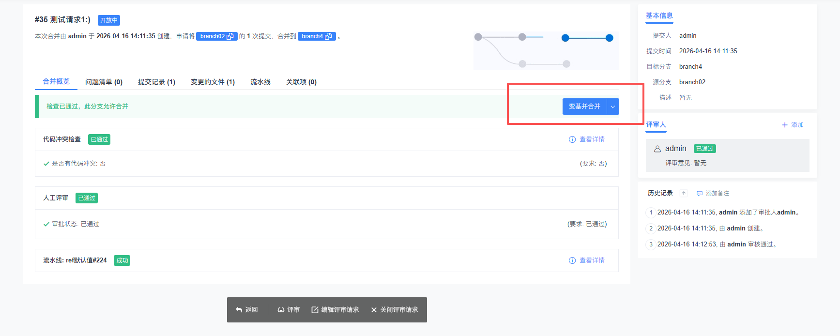
Task: Select the 基本信息 section heading
Action: coord(659,15)
